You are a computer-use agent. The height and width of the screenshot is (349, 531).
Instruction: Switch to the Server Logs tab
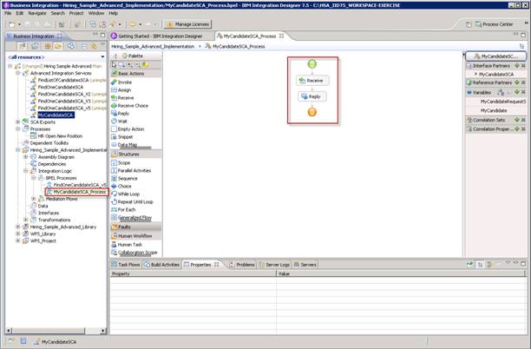277,264
